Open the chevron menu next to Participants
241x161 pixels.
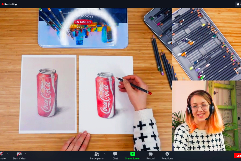tap(104, 154)
